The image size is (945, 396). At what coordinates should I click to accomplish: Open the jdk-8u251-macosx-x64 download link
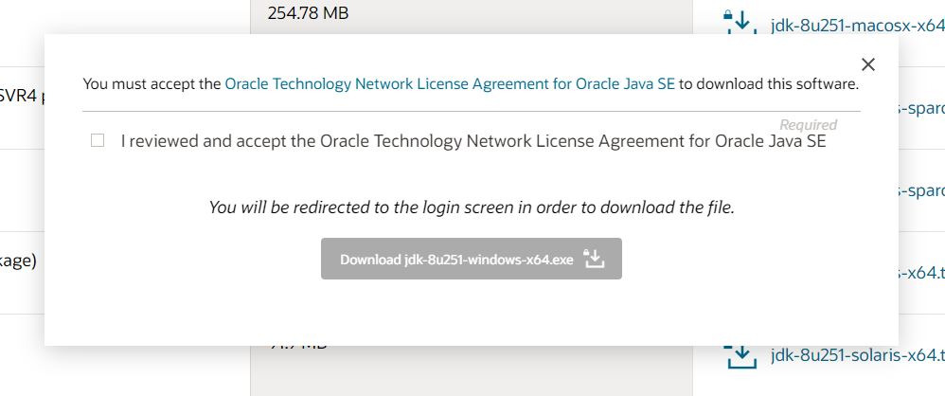coord(858,26)
